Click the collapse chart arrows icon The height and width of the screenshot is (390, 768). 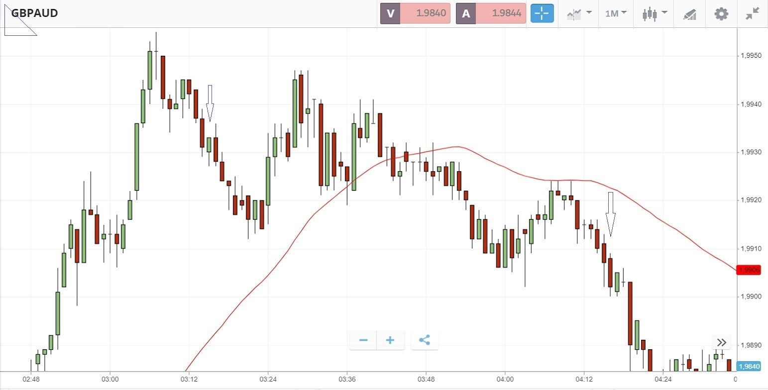(x=752, y=13)
